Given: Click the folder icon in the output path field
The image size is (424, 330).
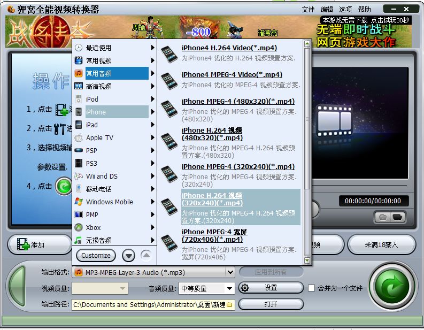Looking at the screenshot, I should [229, 305].
